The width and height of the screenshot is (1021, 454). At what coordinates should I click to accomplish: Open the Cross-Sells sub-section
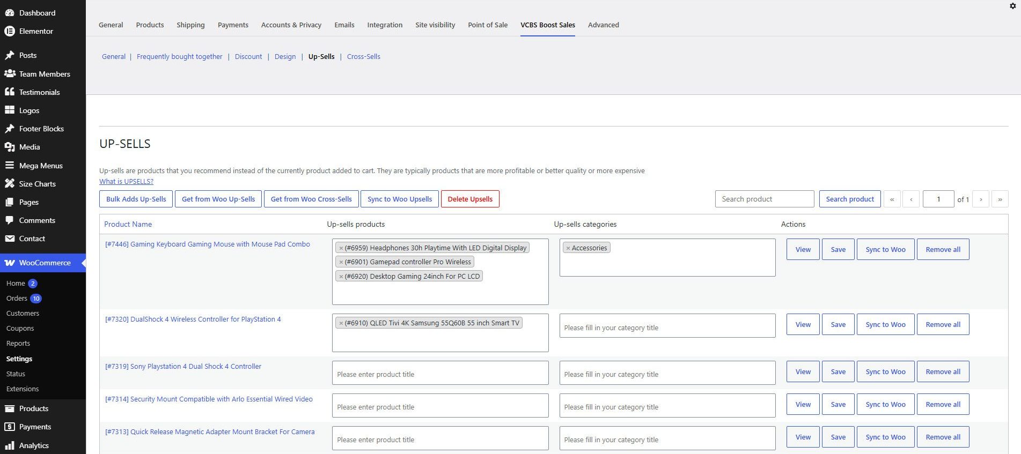[x=364, y=56]
